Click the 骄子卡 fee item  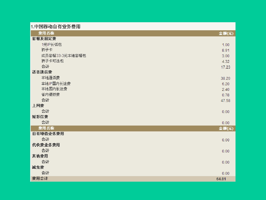coord(47,50)
